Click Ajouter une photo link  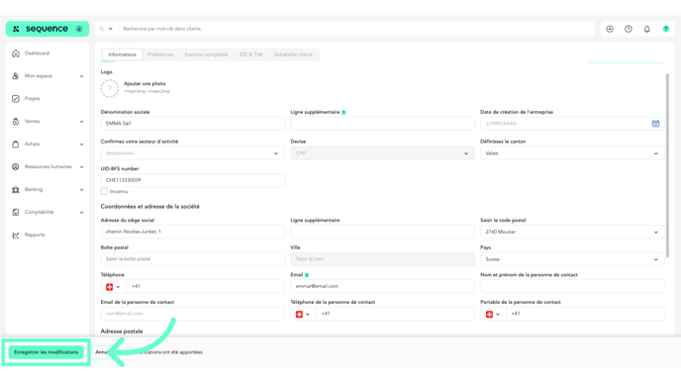point(145,84)
